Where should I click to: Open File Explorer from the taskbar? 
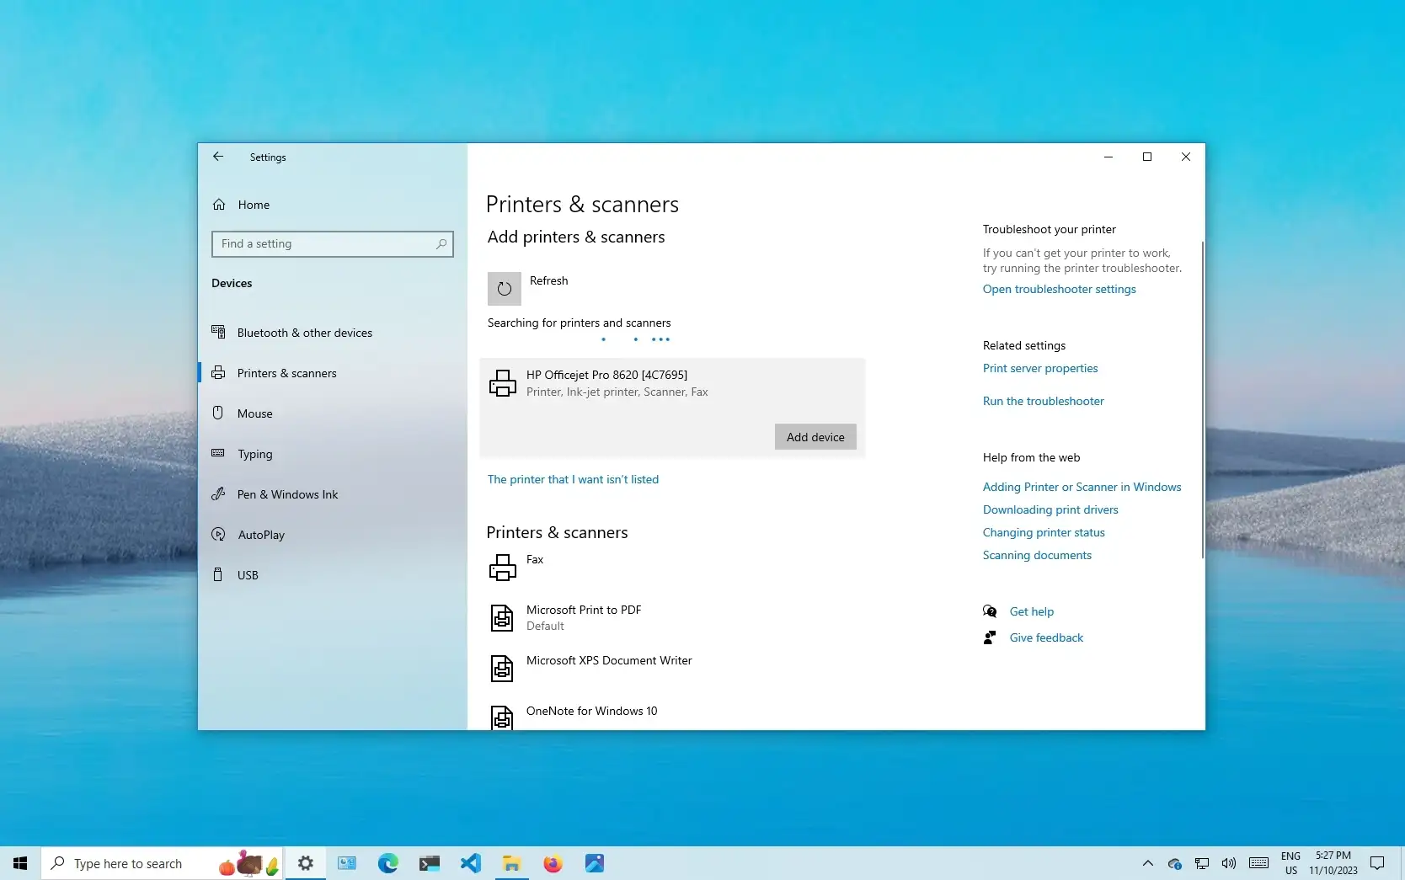(512, 863)
